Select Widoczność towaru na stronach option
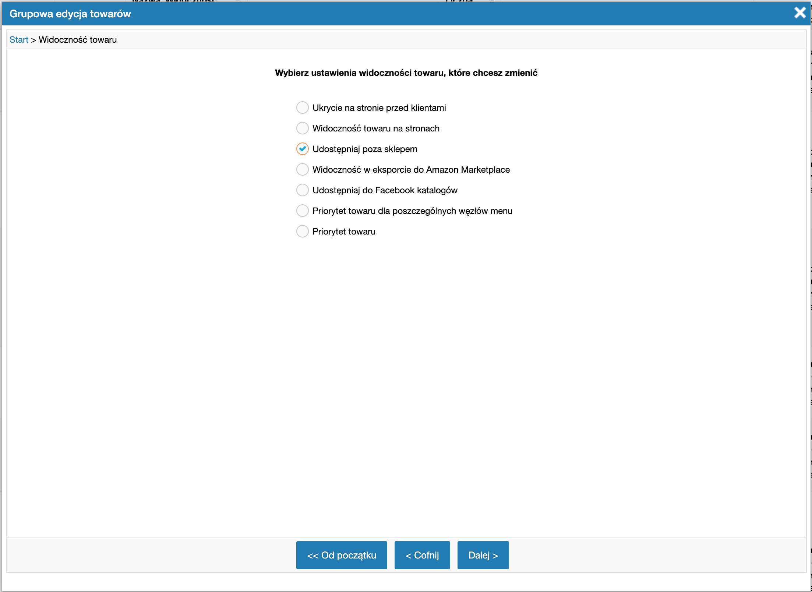Image resolution: width=812 pixels, height=592 pixels. tap(303, 128)
